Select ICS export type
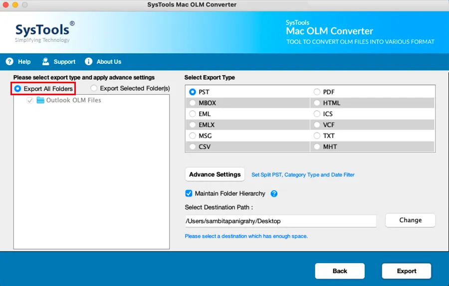449x286 pixels. coord(317,114)
